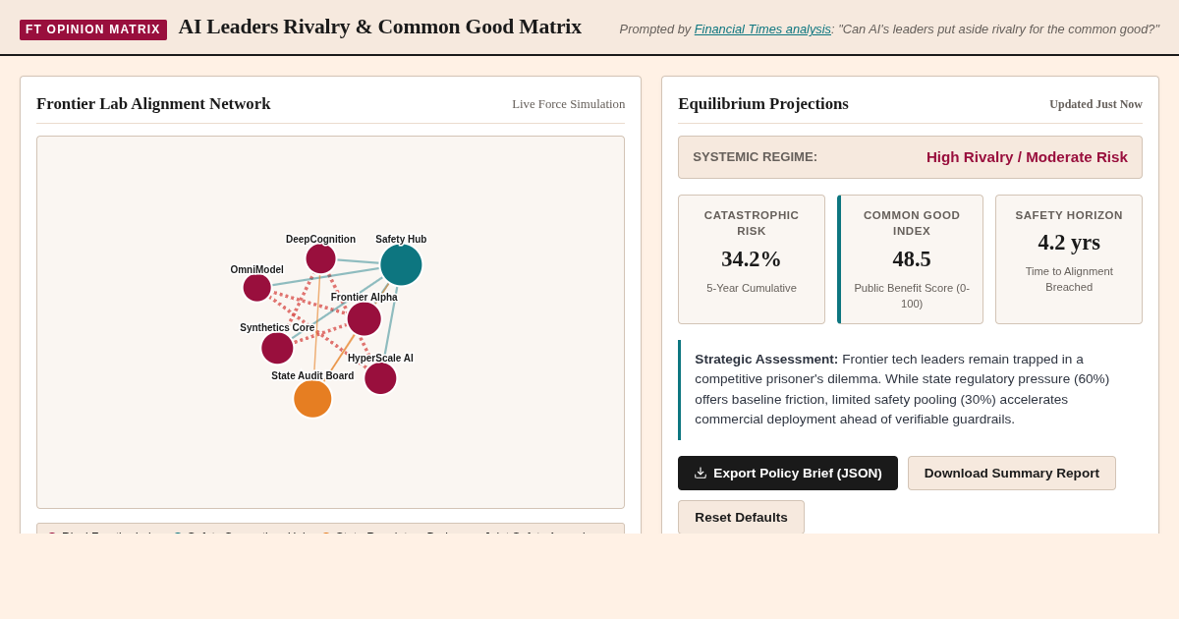Click the Reset Defaults button
This screenshot has height=619, width=1179.
[741, 517]
